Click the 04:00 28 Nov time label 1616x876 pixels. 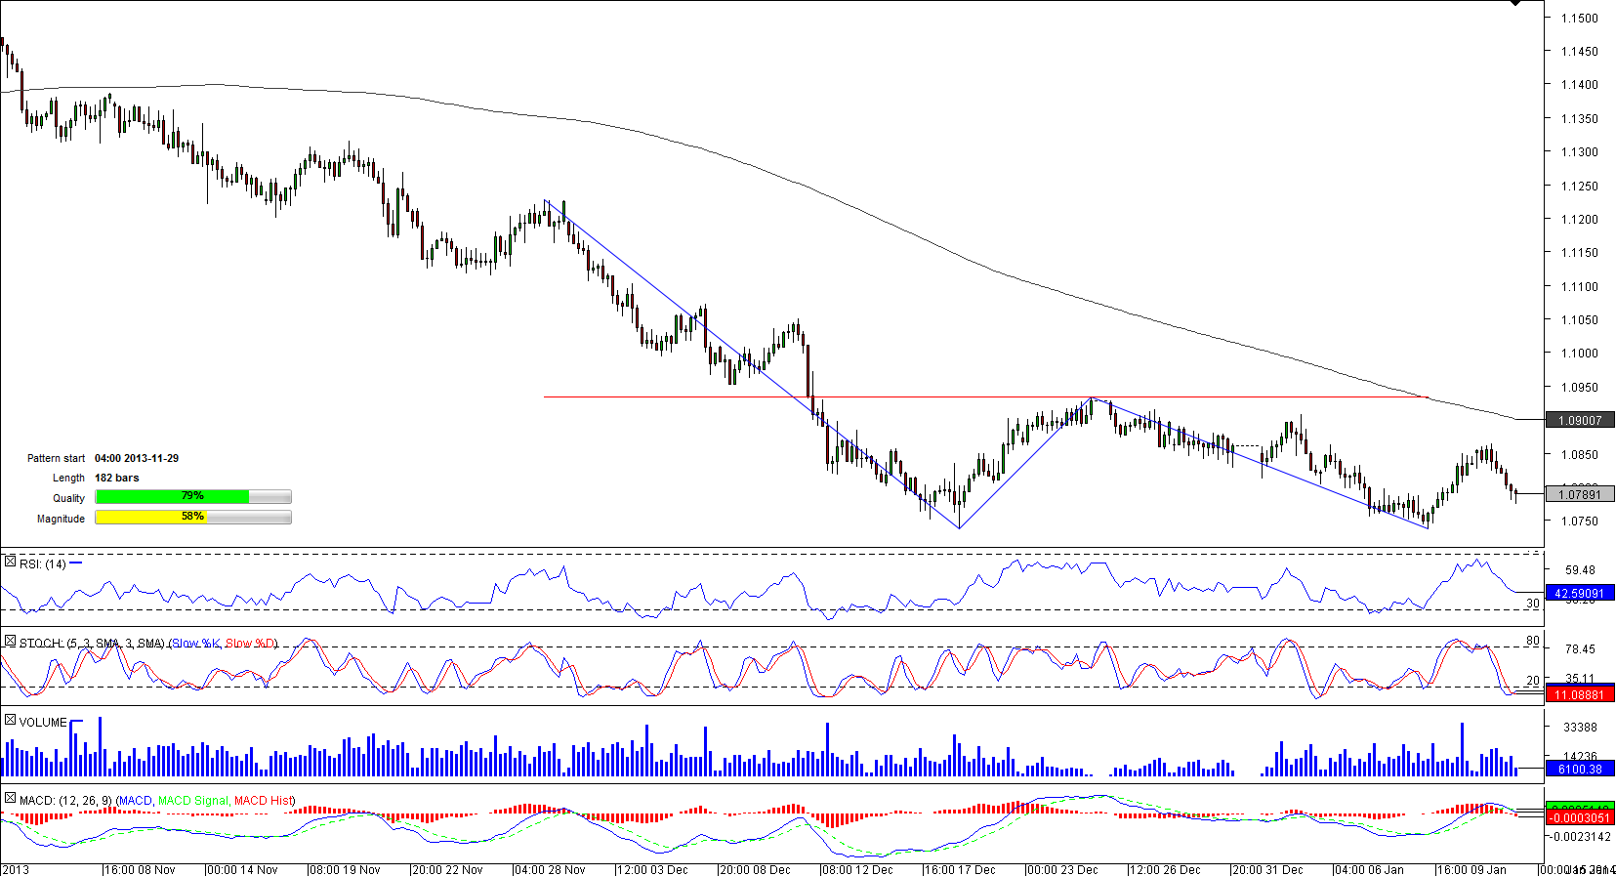coord(550,869)
